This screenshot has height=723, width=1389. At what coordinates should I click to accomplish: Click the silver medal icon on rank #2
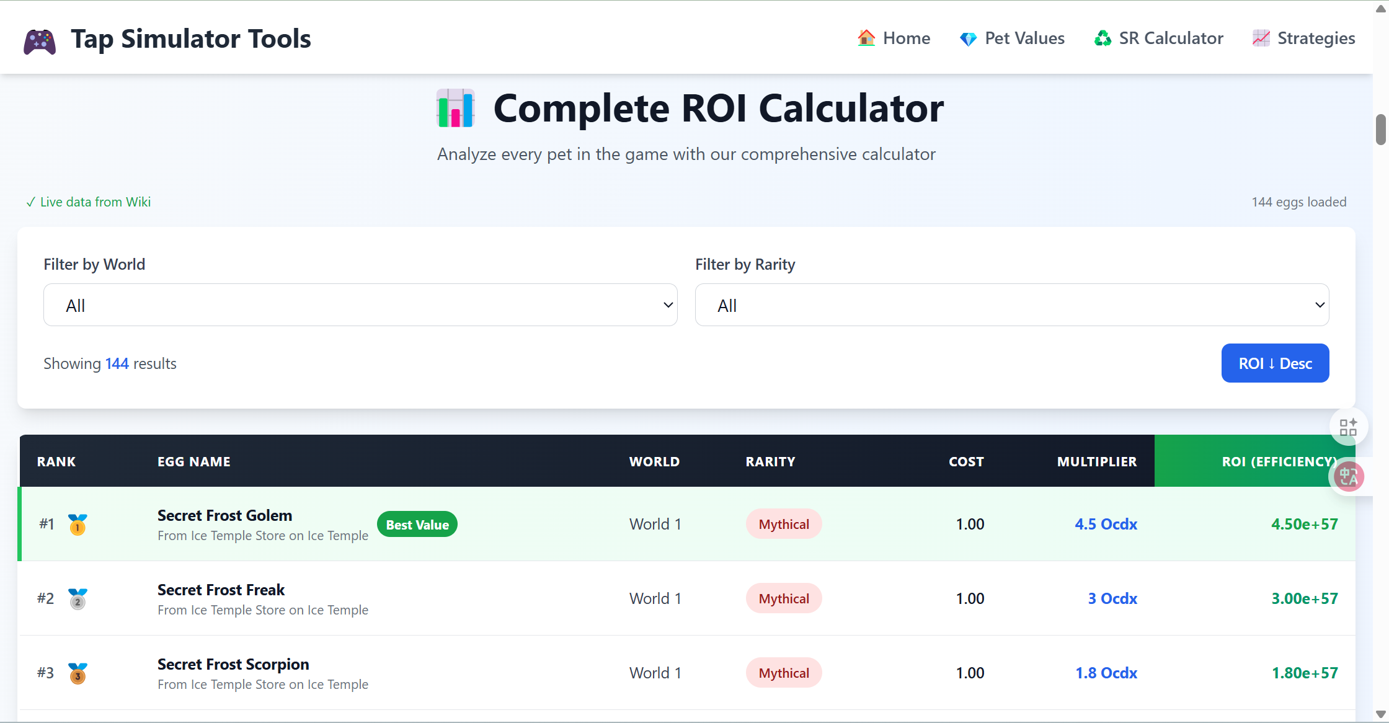pyautogui.click(x=78, y=598)
